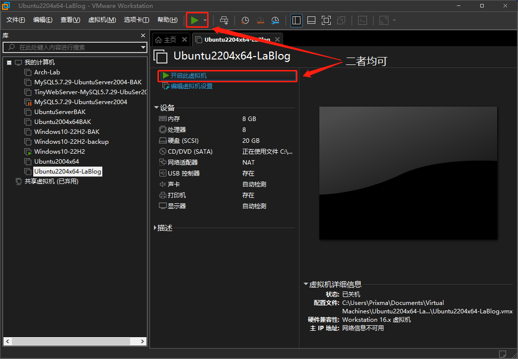This screenshot has height=359, width=518.
Task: Select Ubuntu2004x64BAK in the library
Action: coord(63,122)
